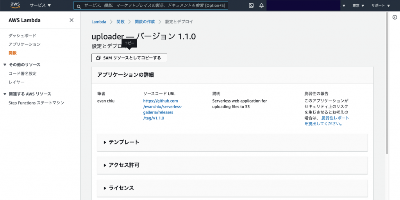Open アプリケーション in sidebar

[25, 44]
